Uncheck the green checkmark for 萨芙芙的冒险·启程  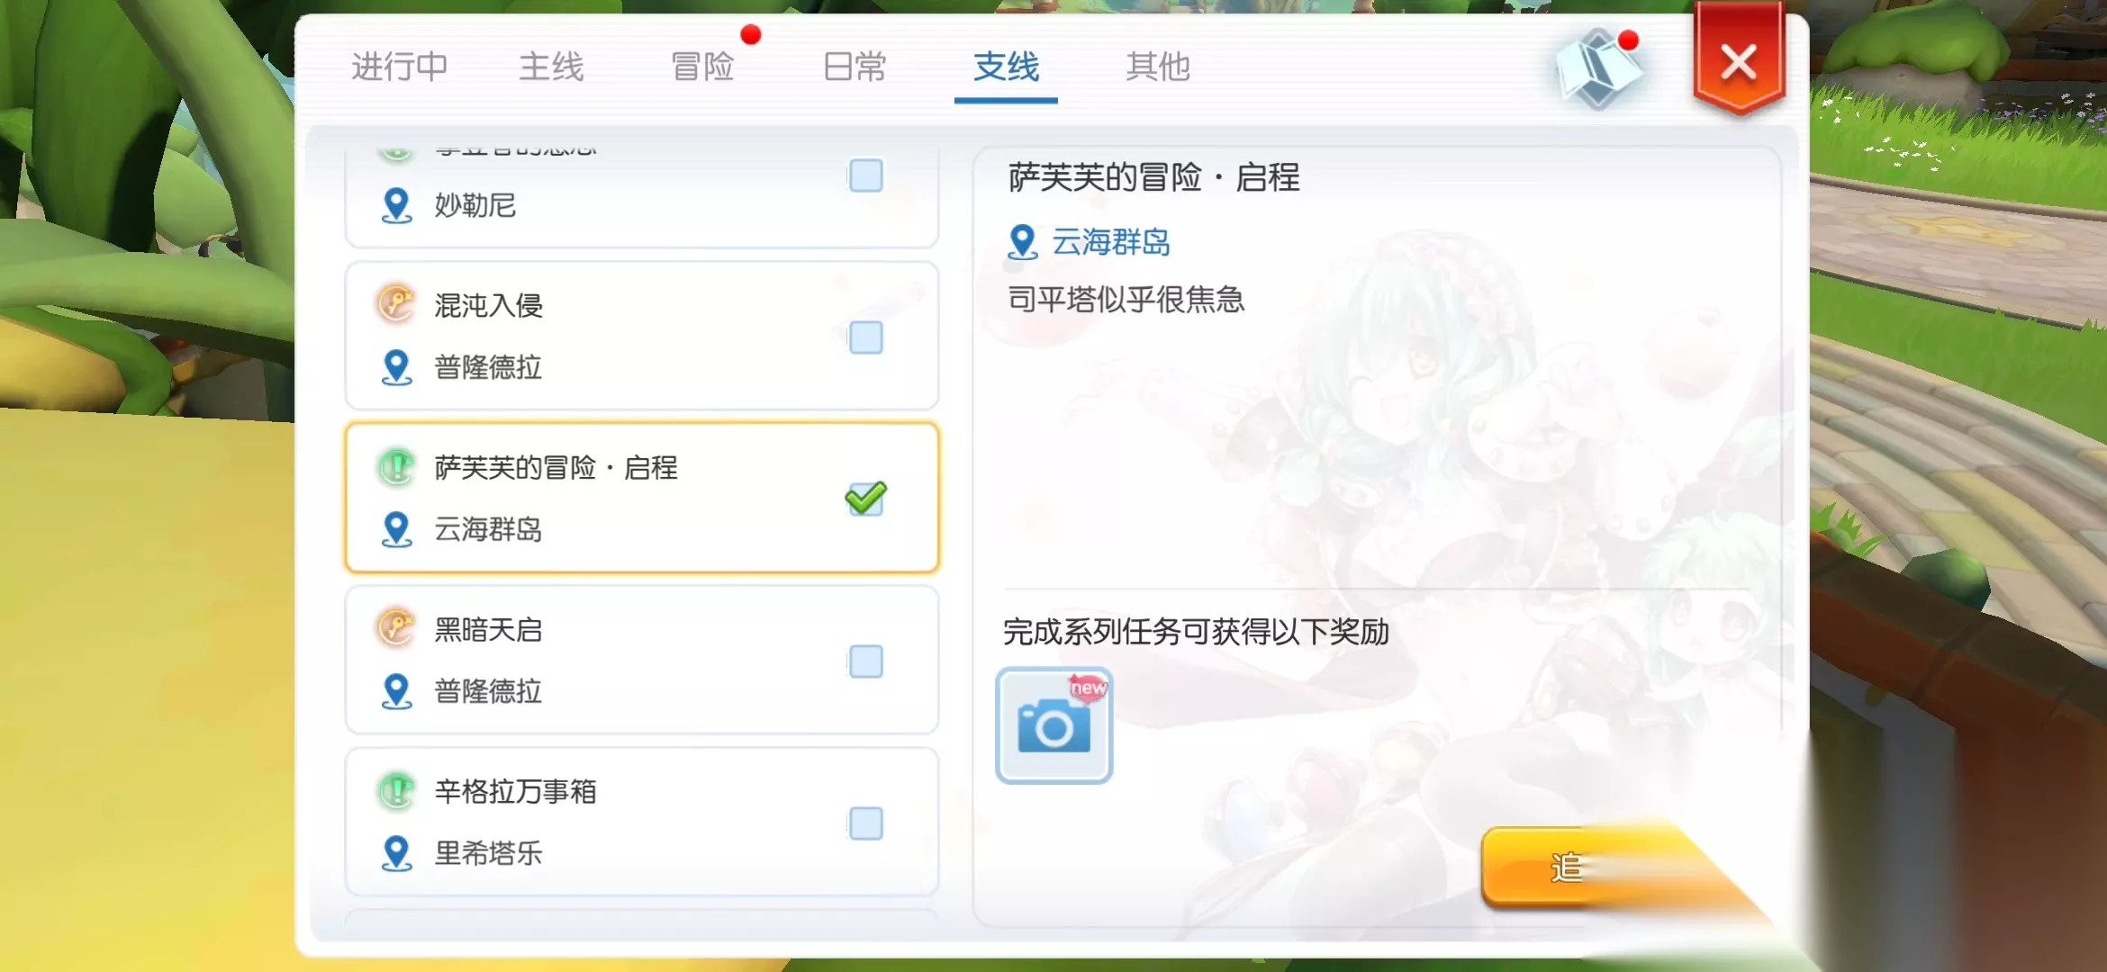coord(865,498)
